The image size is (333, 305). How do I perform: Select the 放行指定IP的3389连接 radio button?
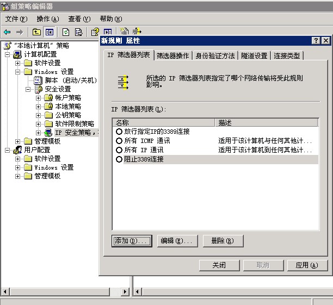(119, 132)
